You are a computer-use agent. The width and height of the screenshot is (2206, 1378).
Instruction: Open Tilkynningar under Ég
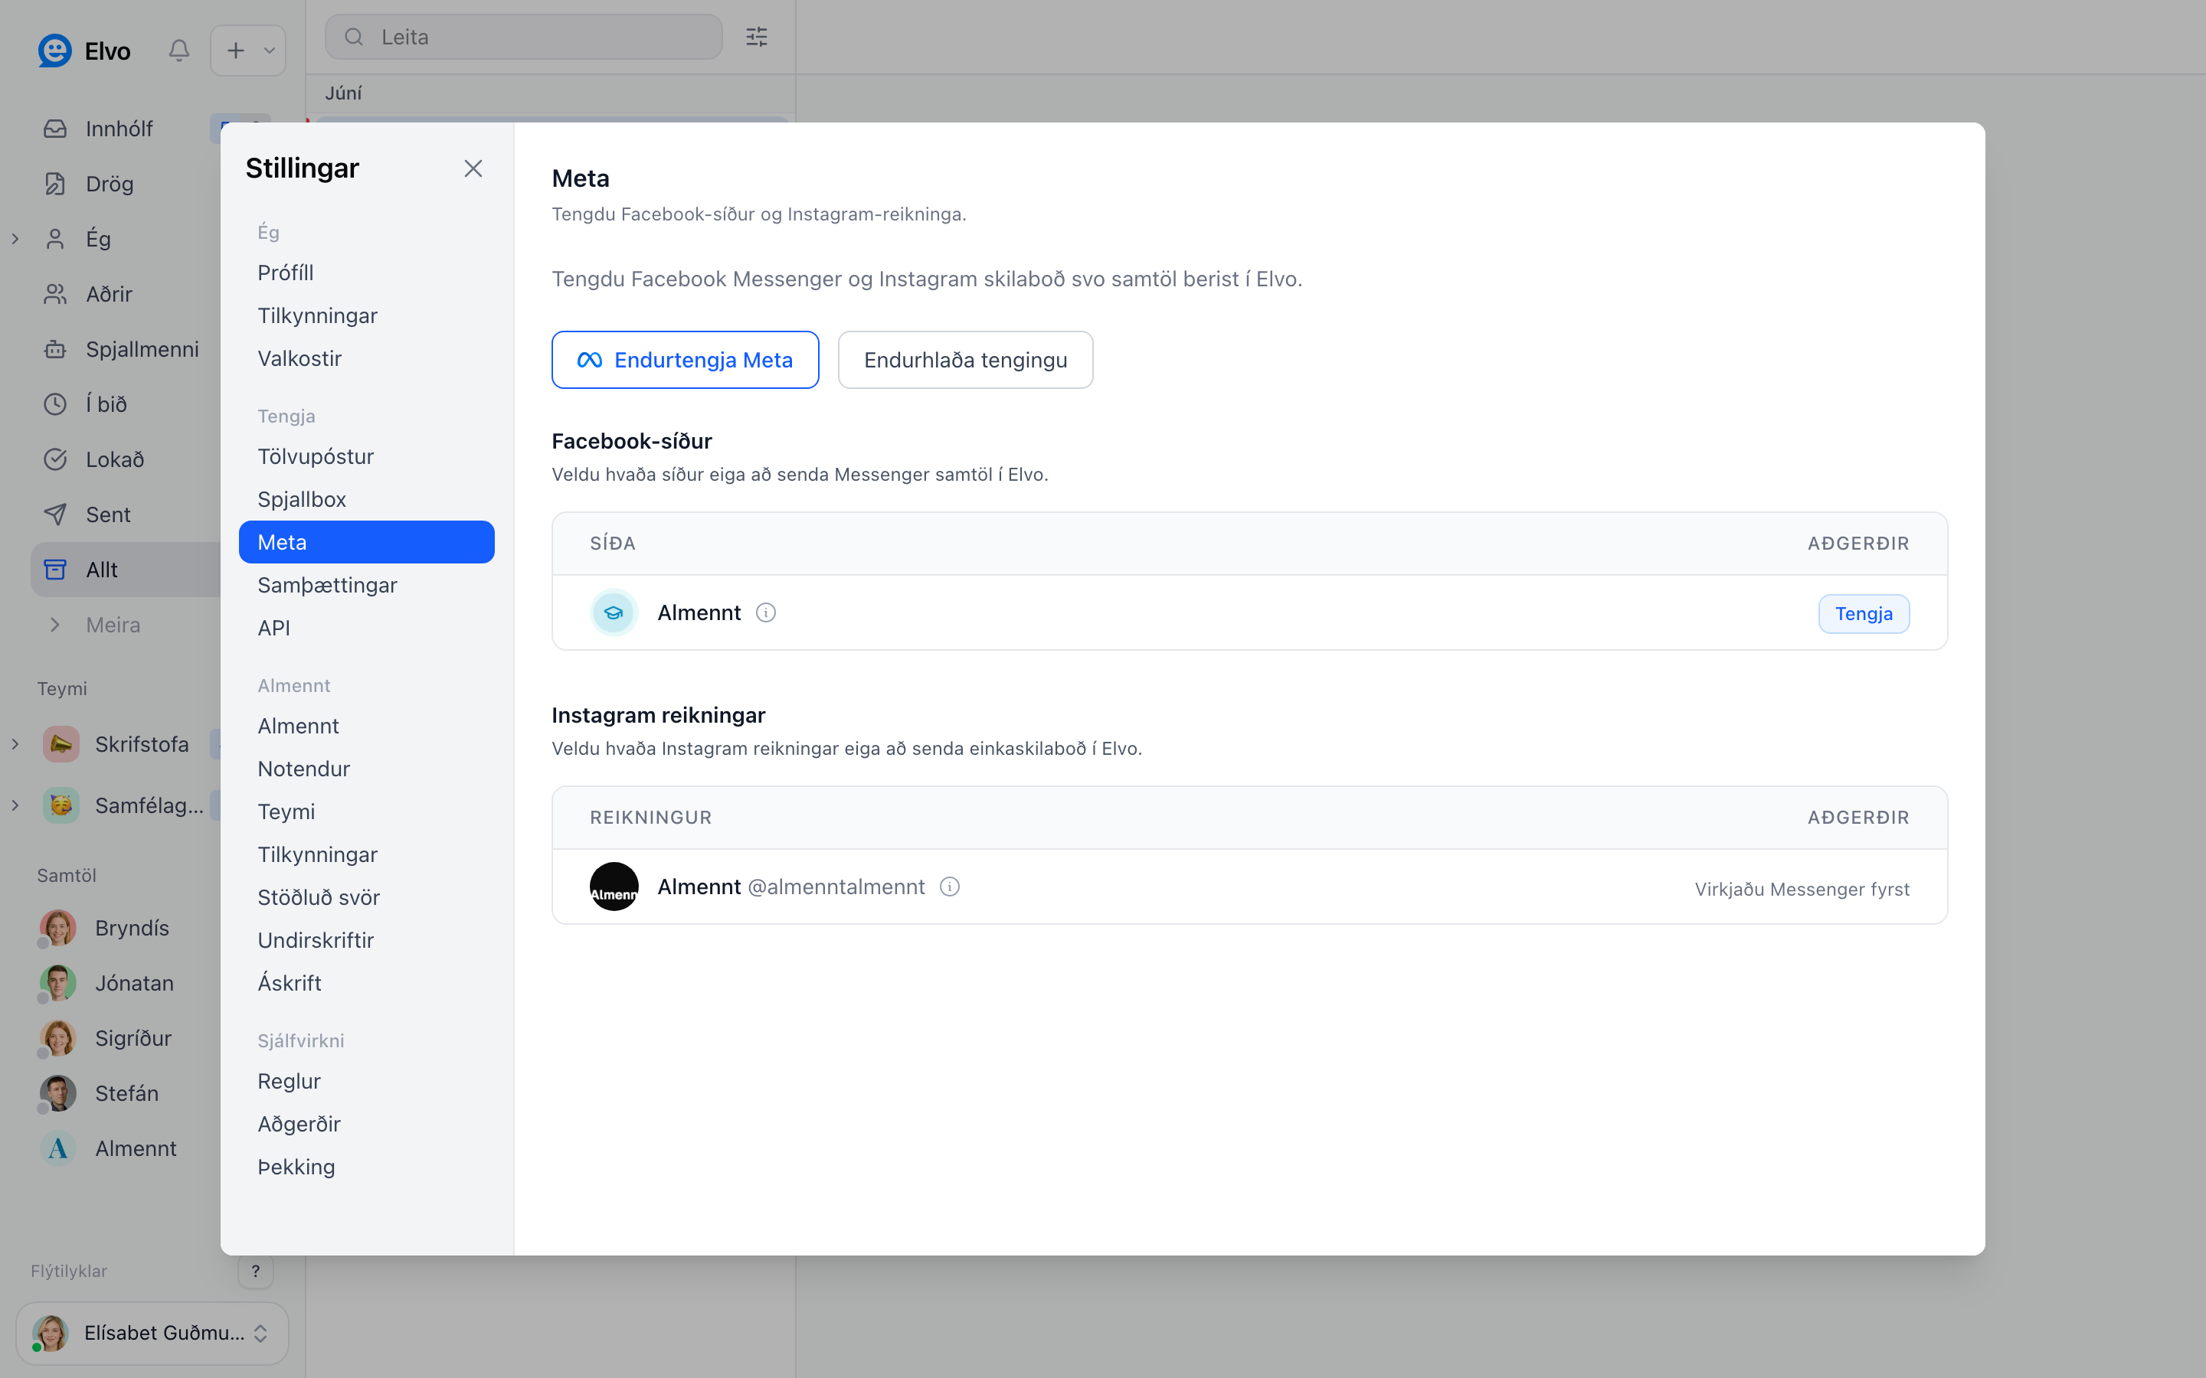(366, 315)
